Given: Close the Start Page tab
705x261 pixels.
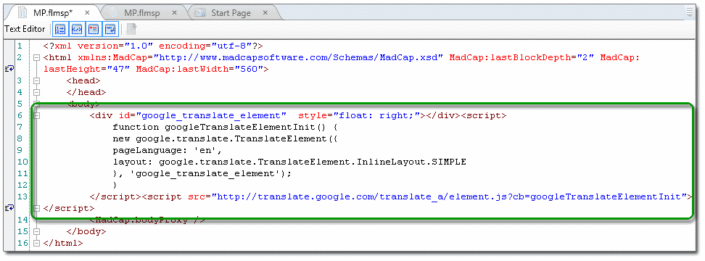Looking at the screenshot, I should point(265,13).
